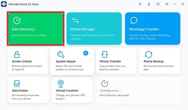The width and height of the screenshot is (188, 110).
Task: Click the Phone Manager arrows icon
Action: coord(75,20)
